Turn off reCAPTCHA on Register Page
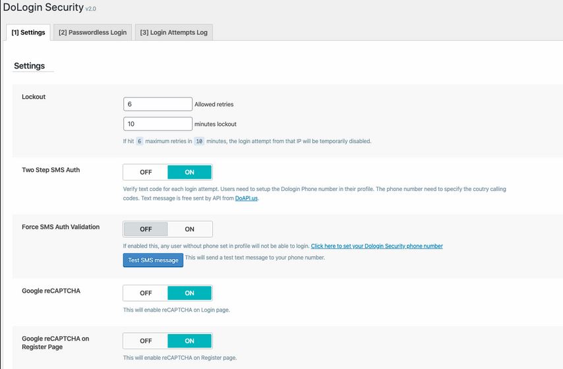Screen dimensions: 563x369 pyautogui.click(x=146, y=341)
